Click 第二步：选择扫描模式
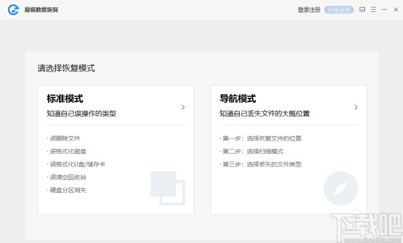This screenshot has width=403, height=243. tap(253, 151)
